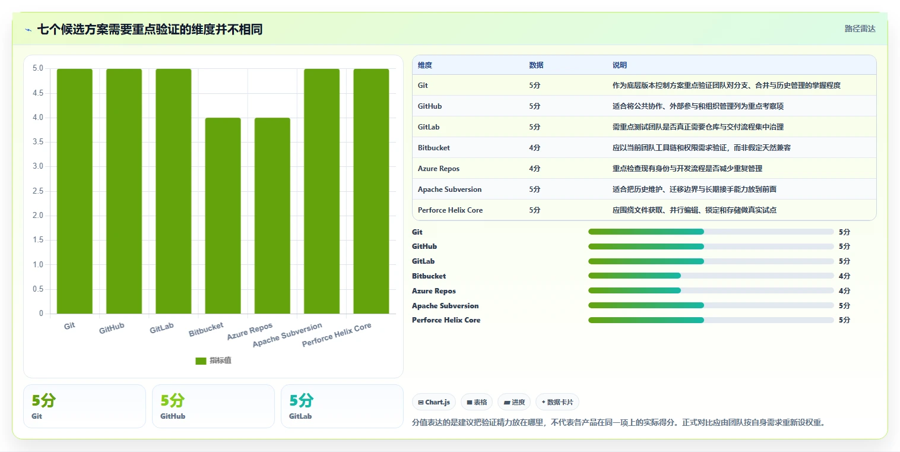This screenshot has height=452, width=900.
Task: Select the 数据卡片 chip
Action: coord(557,402)
